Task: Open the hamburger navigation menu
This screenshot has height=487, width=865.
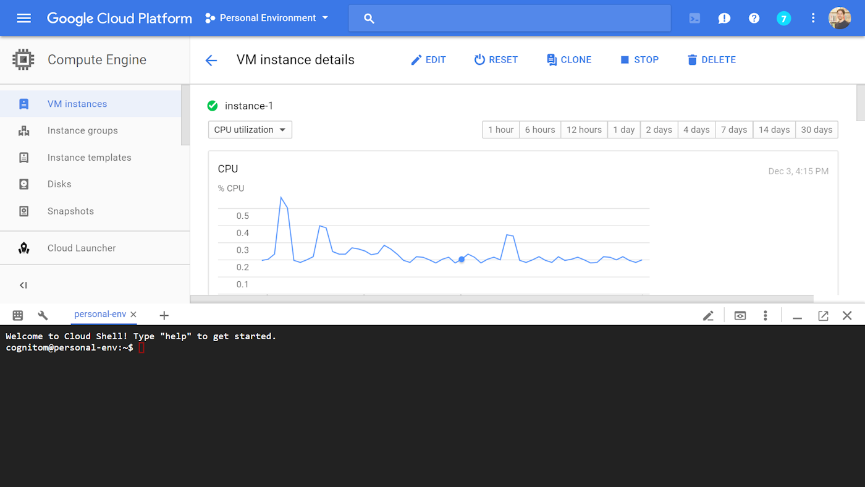Action: pyautogui.click(x=23, y=18)
